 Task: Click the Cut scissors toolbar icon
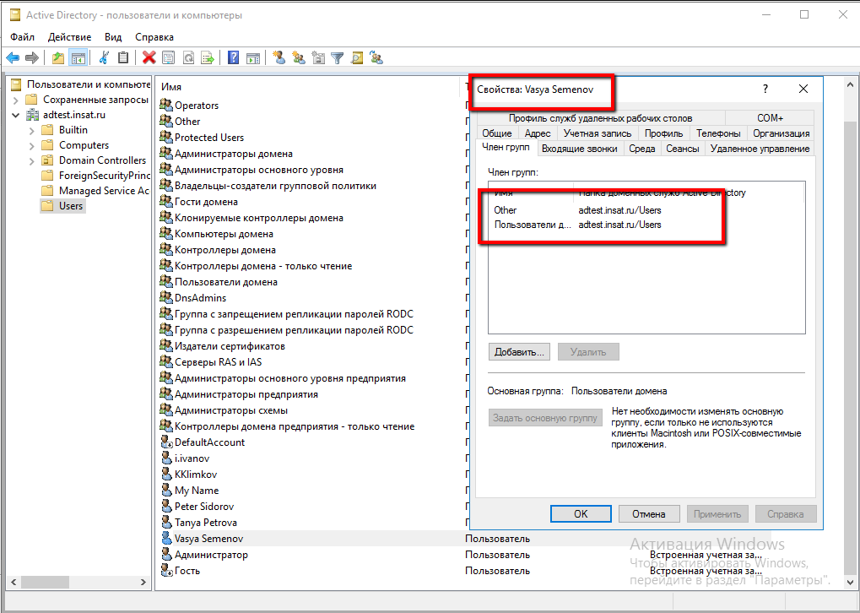point(104,57)
